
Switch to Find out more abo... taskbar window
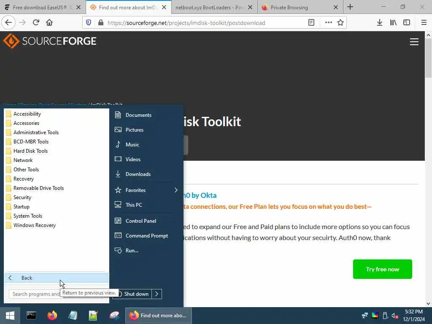click(159, 316)
